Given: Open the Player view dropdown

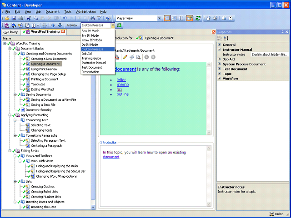Looking at the screenshot, I should tap(159, 18).
